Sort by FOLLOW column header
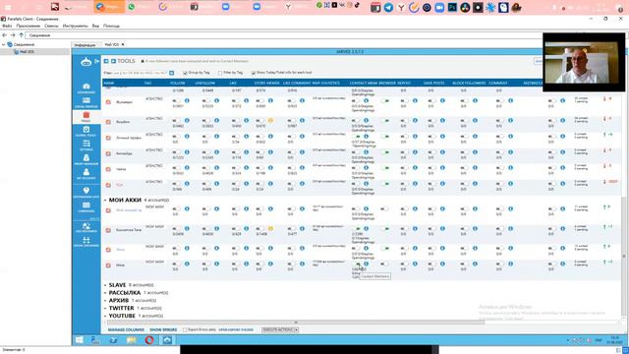Image resolution: width=629 pixels, height=354 pixels. (177, 83)
